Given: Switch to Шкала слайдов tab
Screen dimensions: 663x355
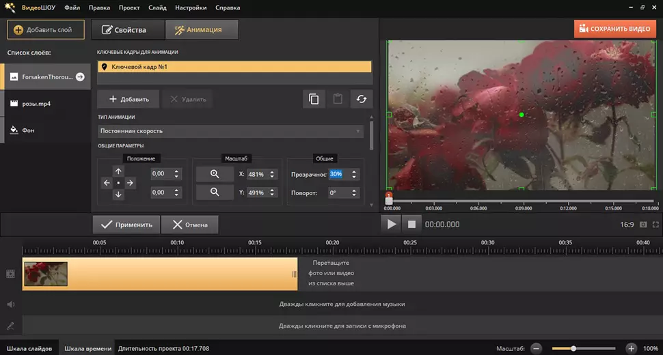Looking at the screenshot, I should pyautogui.click(x=29, y=348).
